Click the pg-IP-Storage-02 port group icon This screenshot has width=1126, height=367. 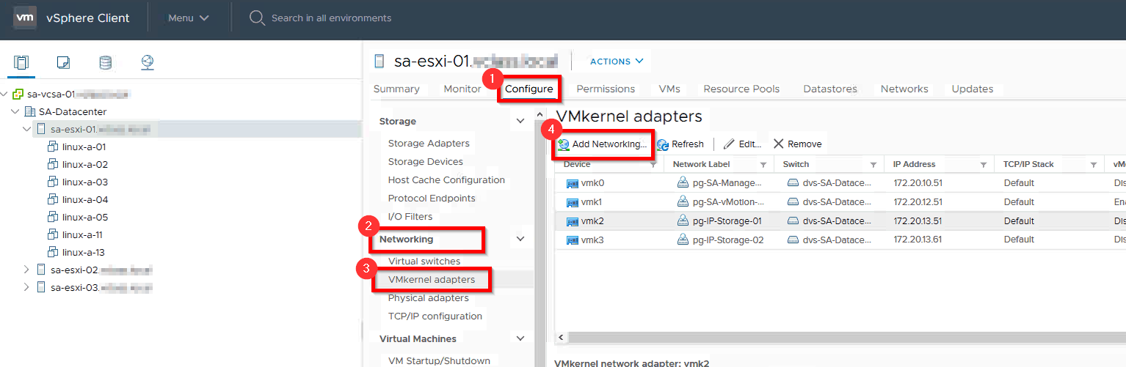[x=683, y=240]
